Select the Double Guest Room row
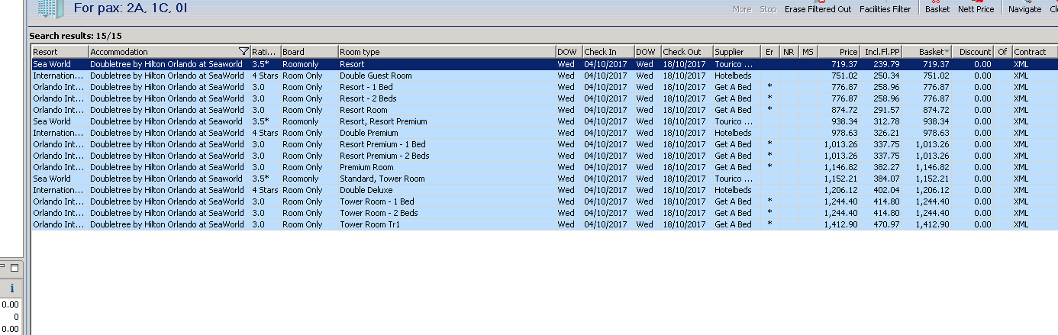Image resolution: width=1058 pixels, height=335 pixels. [544, 76]
